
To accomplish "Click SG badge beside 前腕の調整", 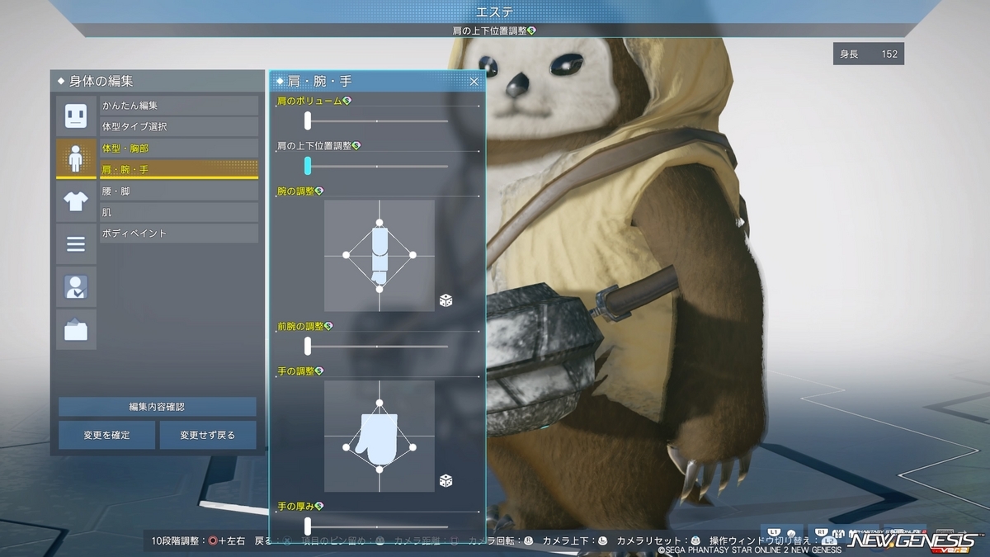I will (x=328, y=327).
